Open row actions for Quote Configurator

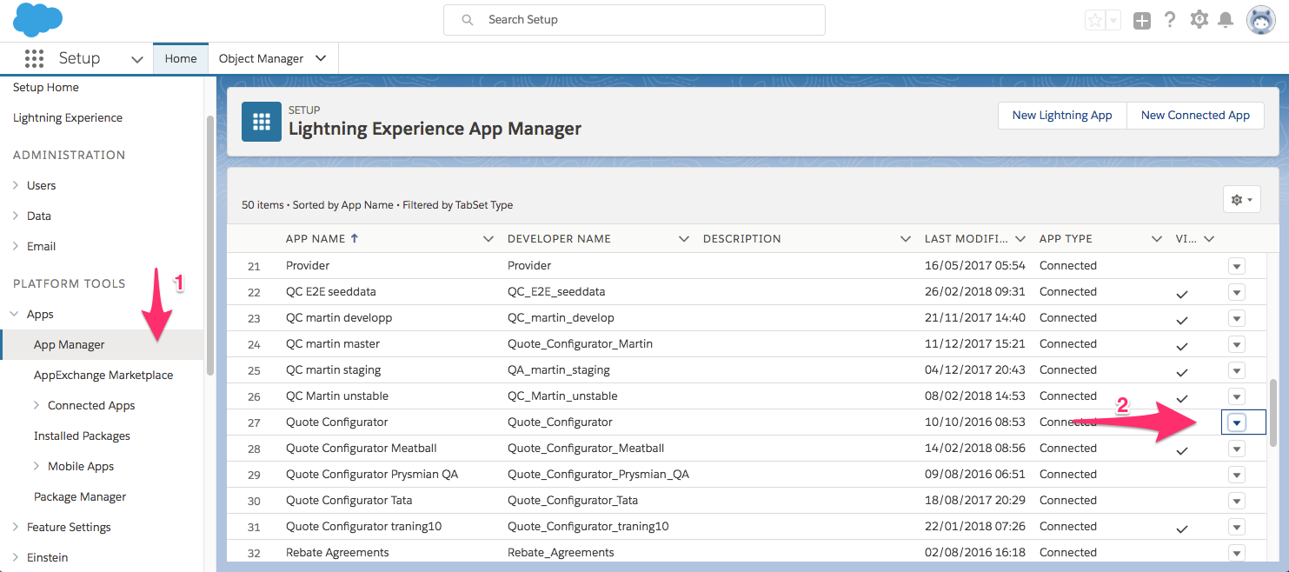[1236, 422]
